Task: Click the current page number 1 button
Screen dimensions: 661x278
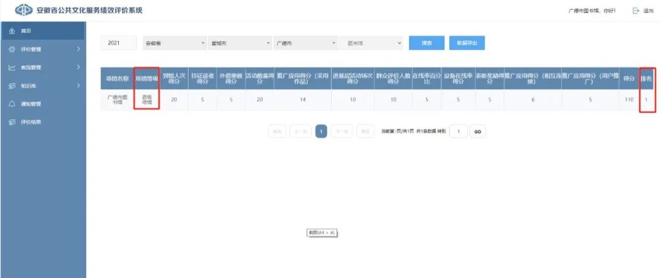Action: click(x=321, y=131)
